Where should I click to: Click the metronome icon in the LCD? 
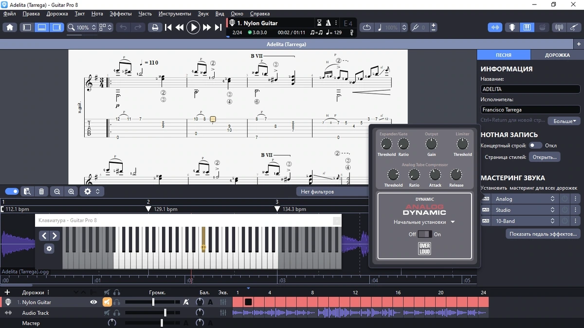tap(328, 23)
